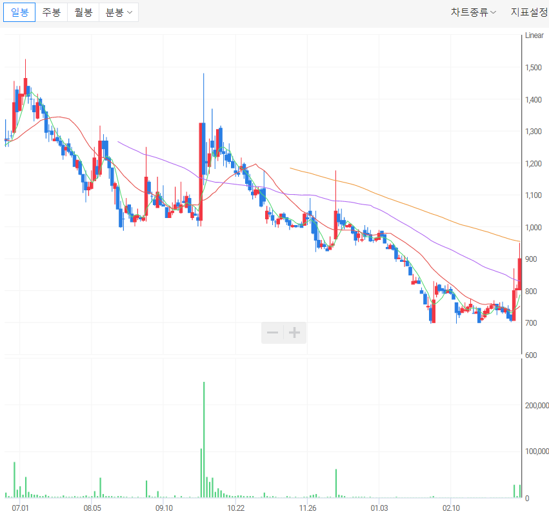Image resolution: width=549 pixels, height=516 pixels.
Task: Click the 02.10 date label
Action: tap(451, 508)
